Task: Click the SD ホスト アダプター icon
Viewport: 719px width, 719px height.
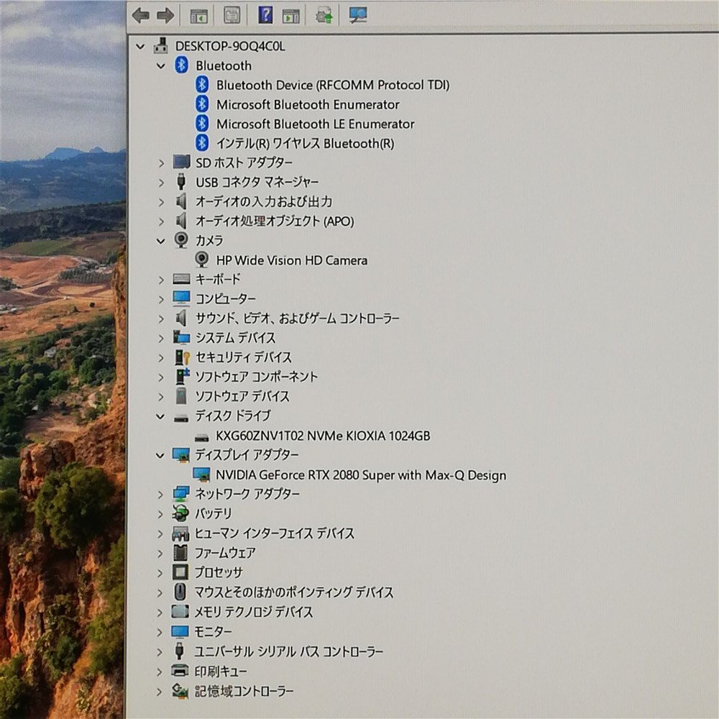Action: coord(182,162)
